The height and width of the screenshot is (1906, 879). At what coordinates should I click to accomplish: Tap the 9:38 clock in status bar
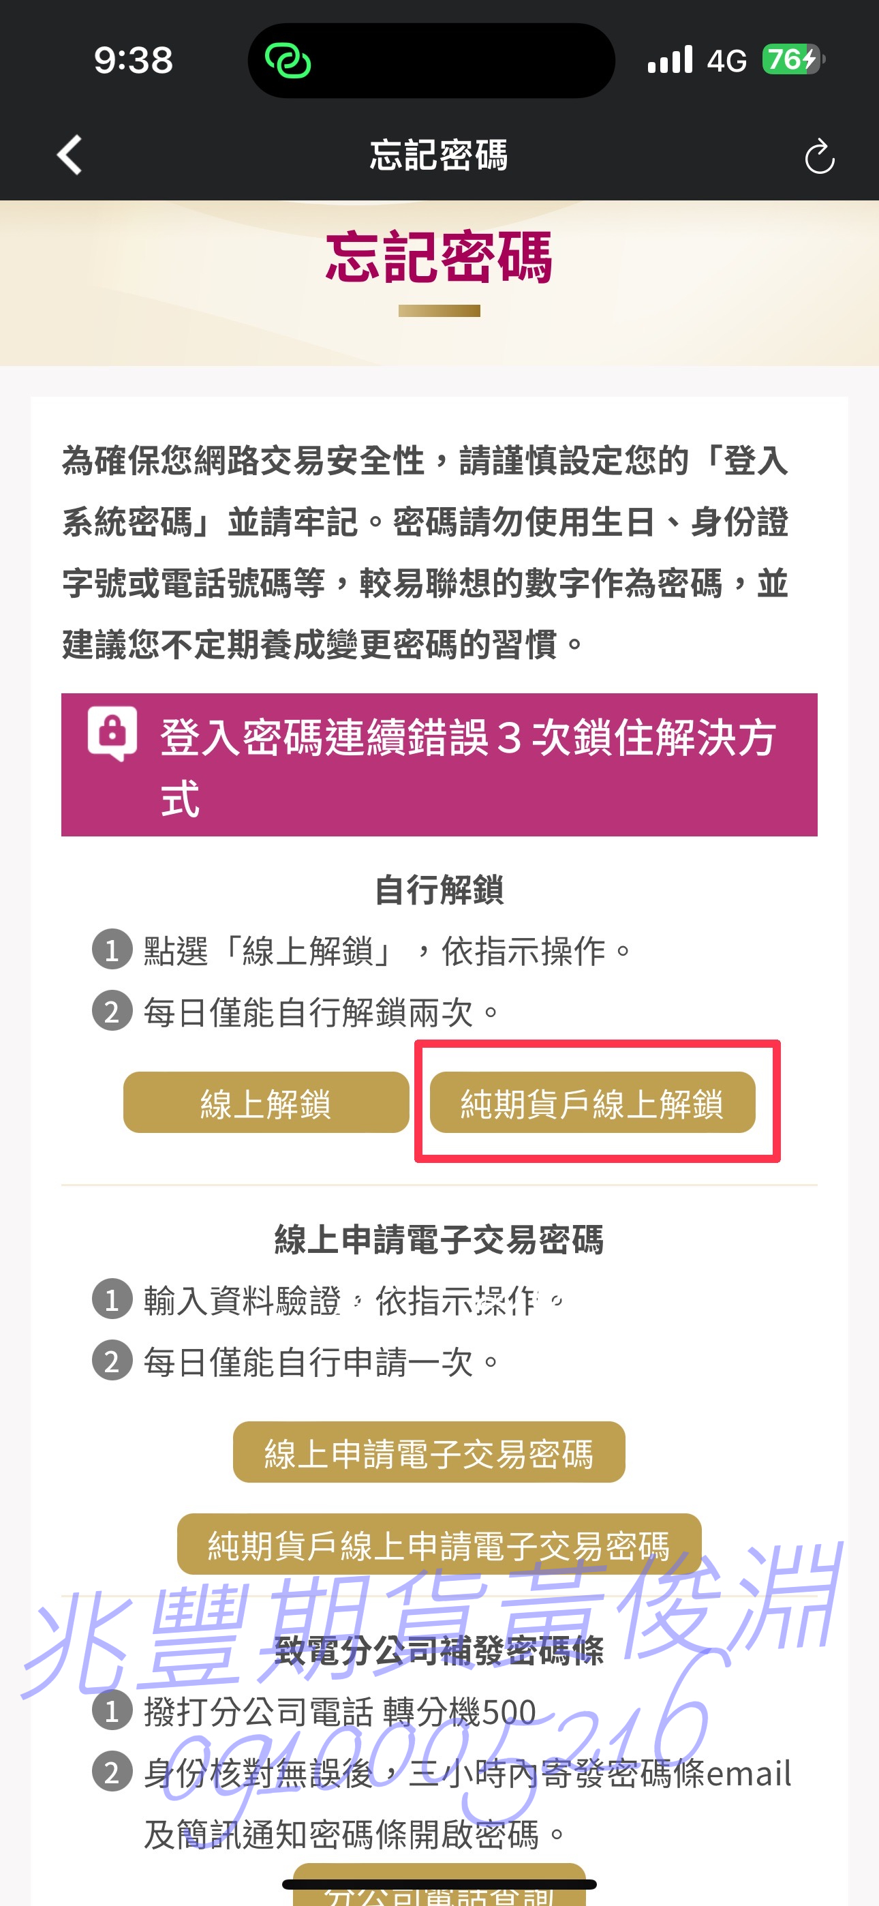[x=133, y=60]
